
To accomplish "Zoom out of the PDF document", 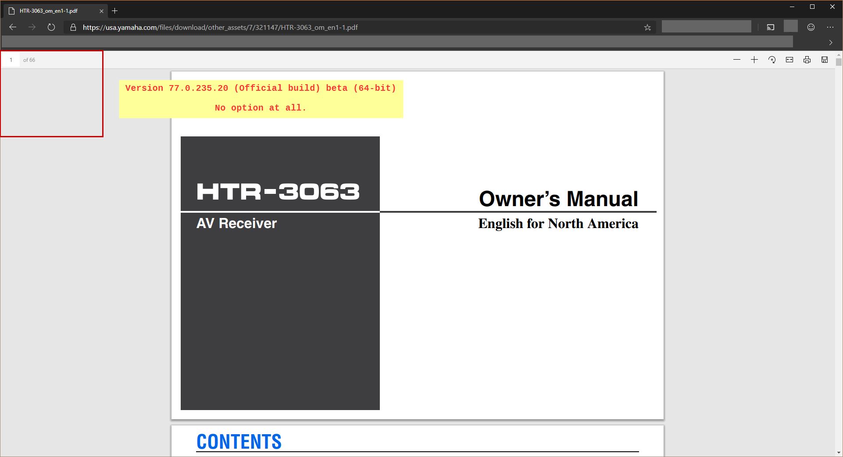I will [x=736, y=60].
